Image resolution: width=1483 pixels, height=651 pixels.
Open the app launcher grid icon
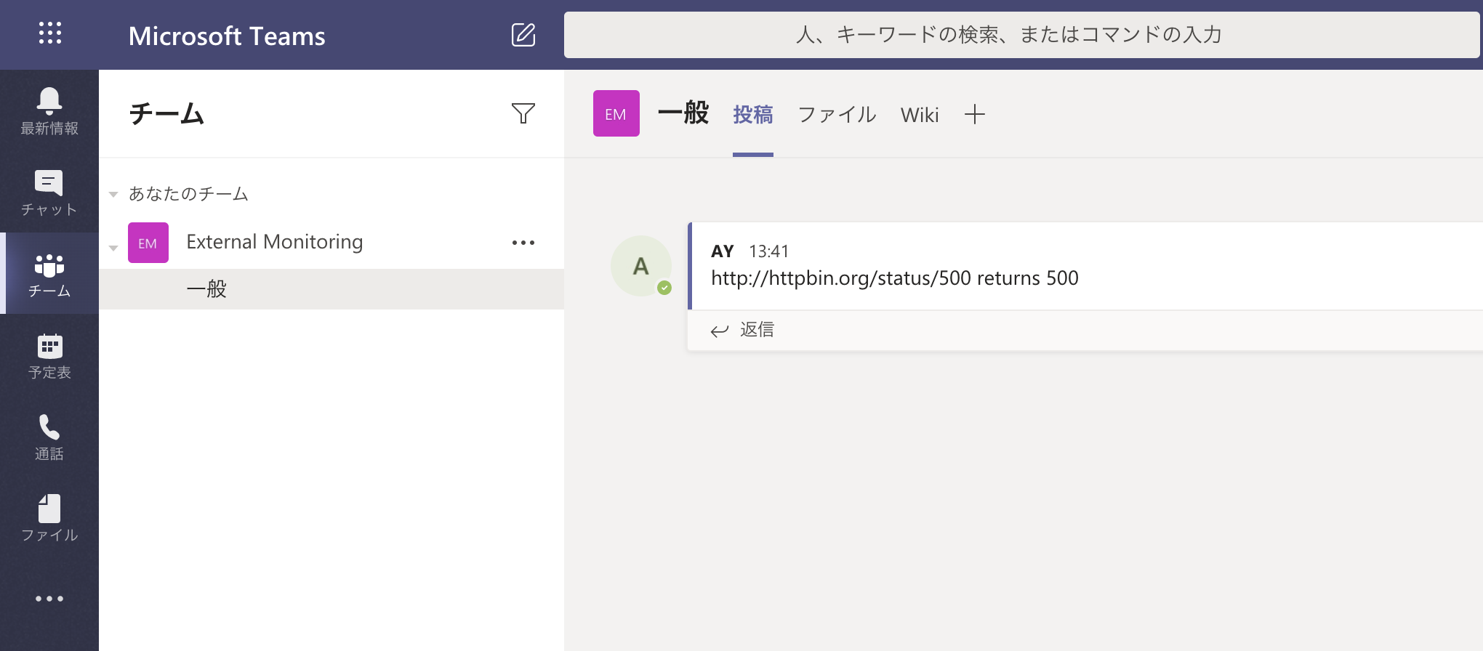point(49,33)
